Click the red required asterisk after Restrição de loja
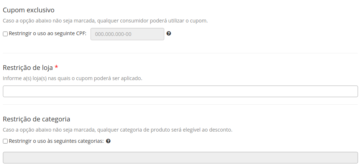The width and height of the screenshot is (362, 166). point(56,67)
